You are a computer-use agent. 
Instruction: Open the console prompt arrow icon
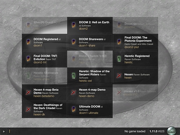pyautogui.click(x=4, y=131)
